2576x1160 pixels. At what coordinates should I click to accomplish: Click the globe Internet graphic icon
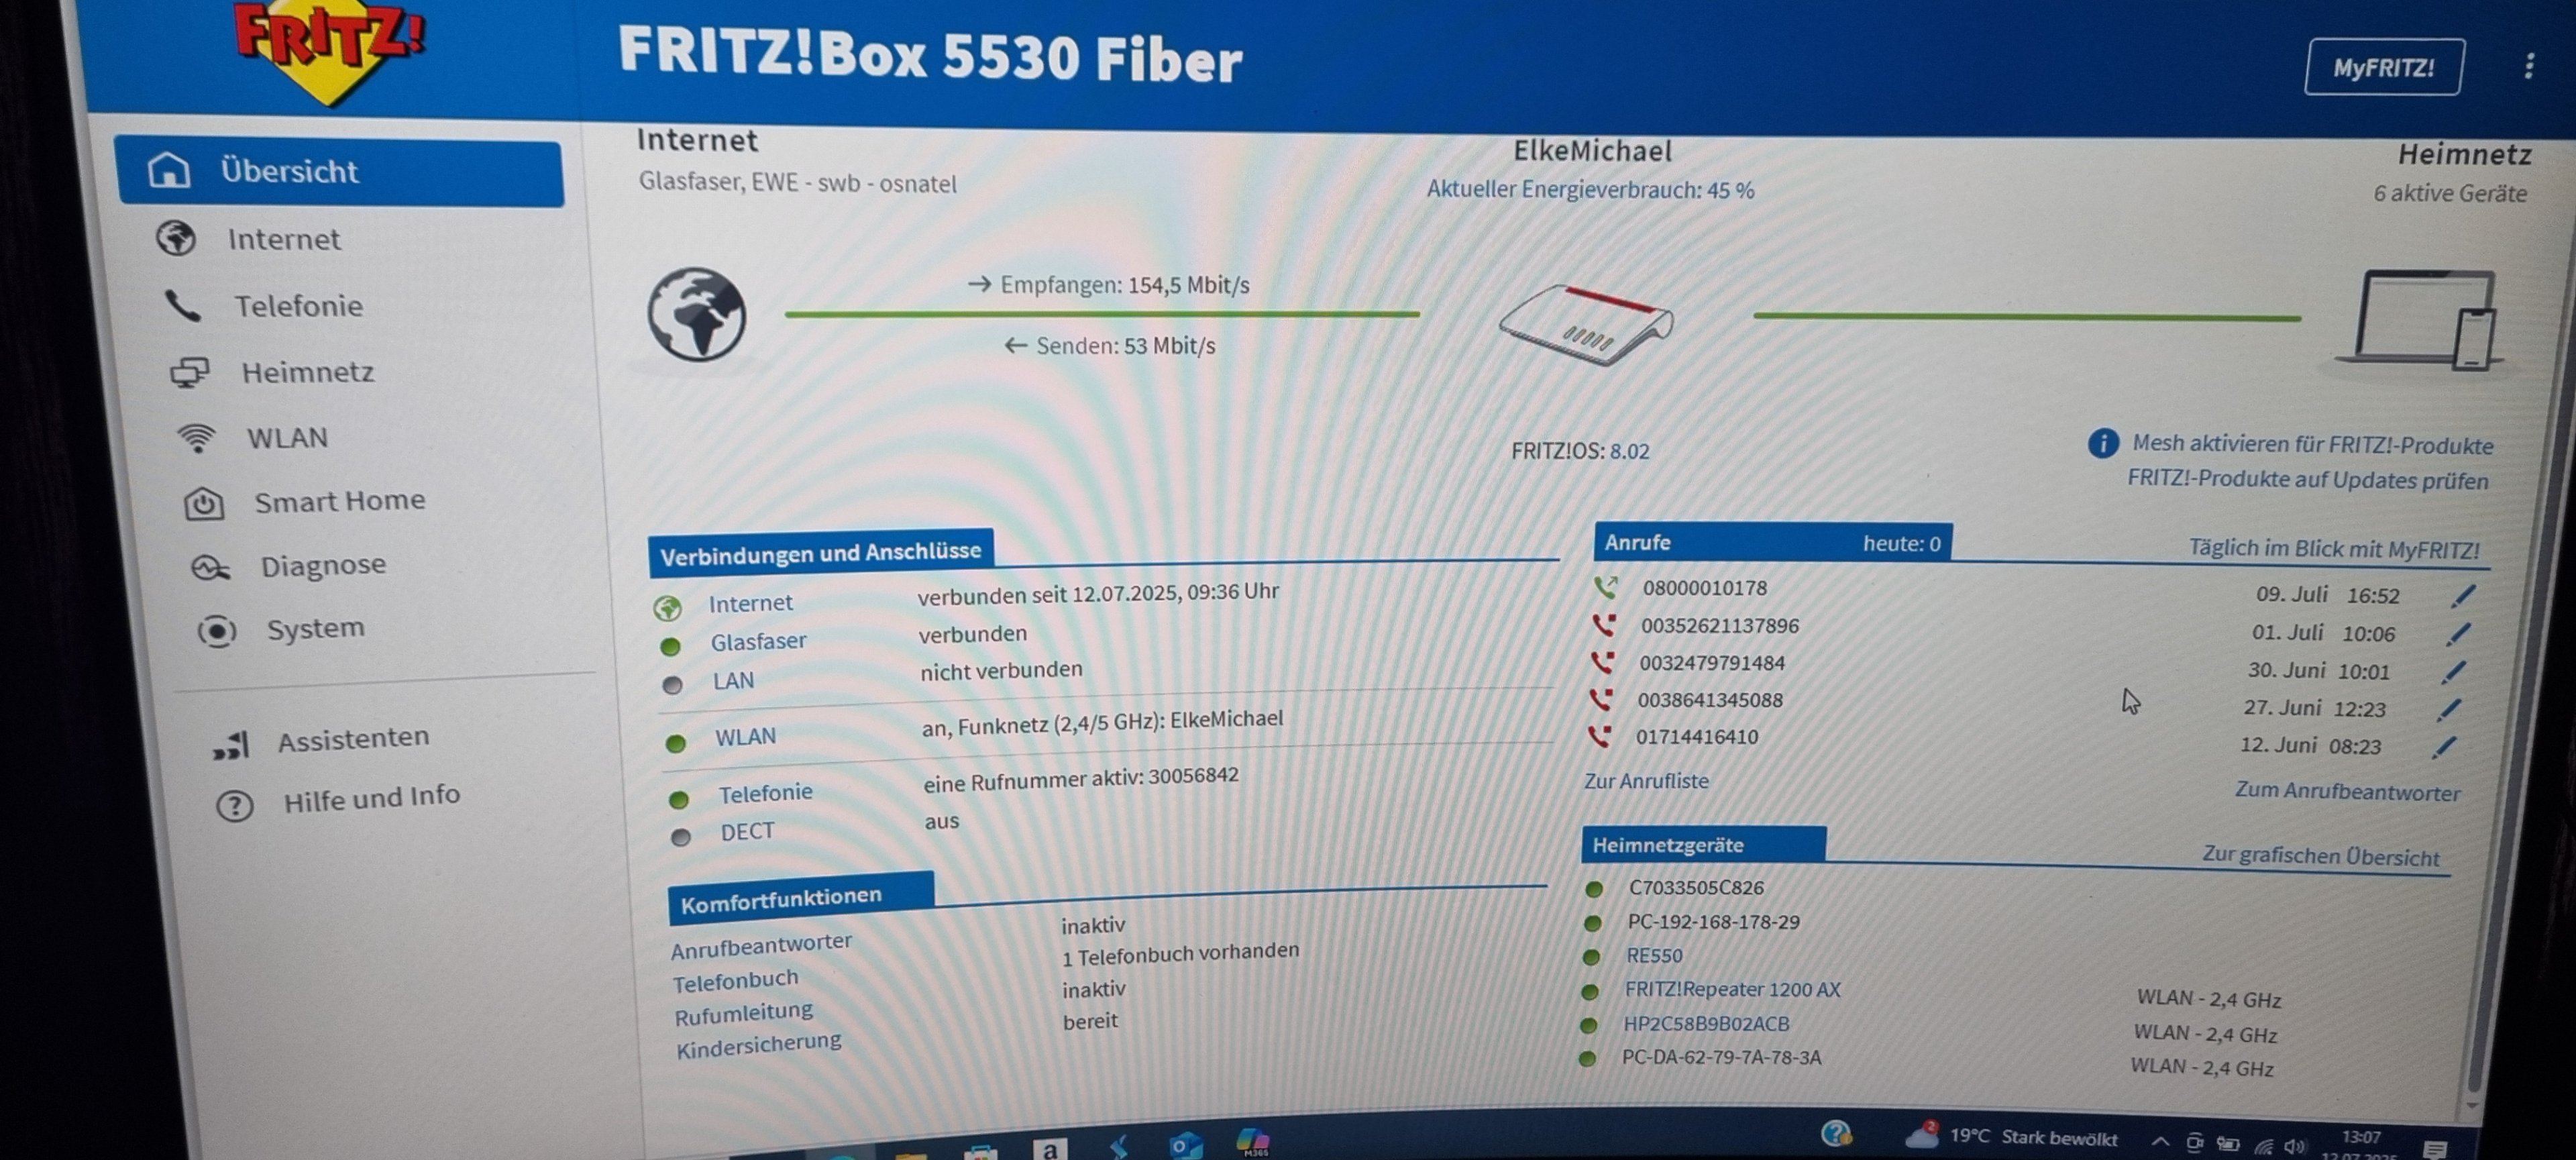click(x=696, y=315)
